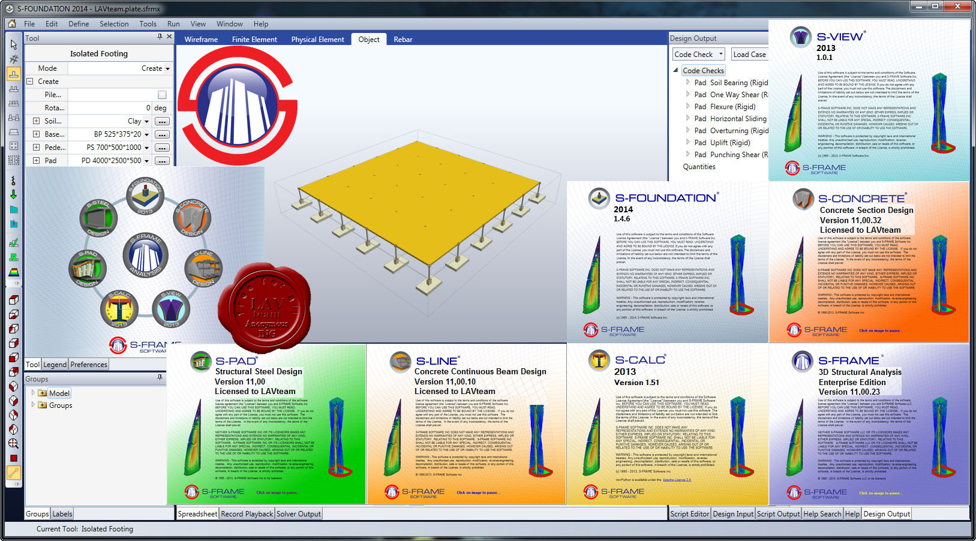Click the green R results icon

click(x=13, y=257)
